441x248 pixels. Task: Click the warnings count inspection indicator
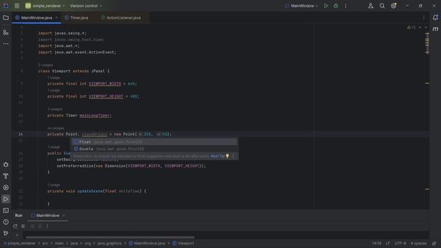tap(411, 28)
